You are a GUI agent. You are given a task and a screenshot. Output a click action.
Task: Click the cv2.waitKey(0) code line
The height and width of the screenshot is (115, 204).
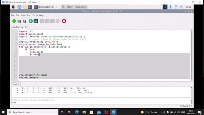pos(28,78)
